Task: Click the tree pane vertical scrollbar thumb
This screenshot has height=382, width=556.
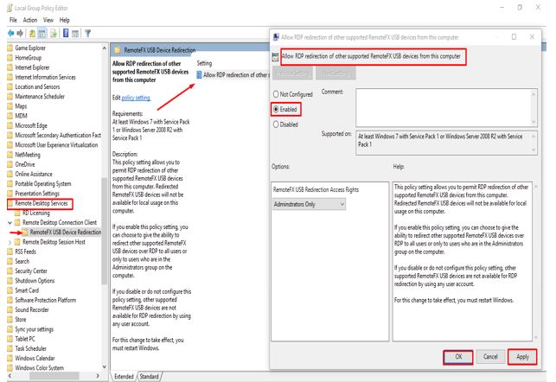Action: [x=105, y=231]
